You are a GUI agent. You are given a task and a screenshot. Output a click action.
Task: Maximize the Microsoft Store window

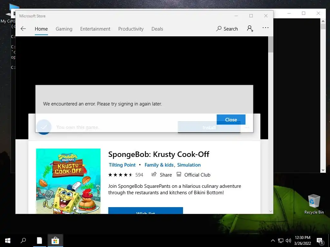[x=251, y=16]
